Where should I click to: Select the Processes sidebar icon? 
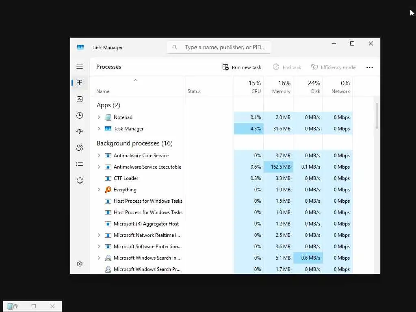tap(79, 83)
